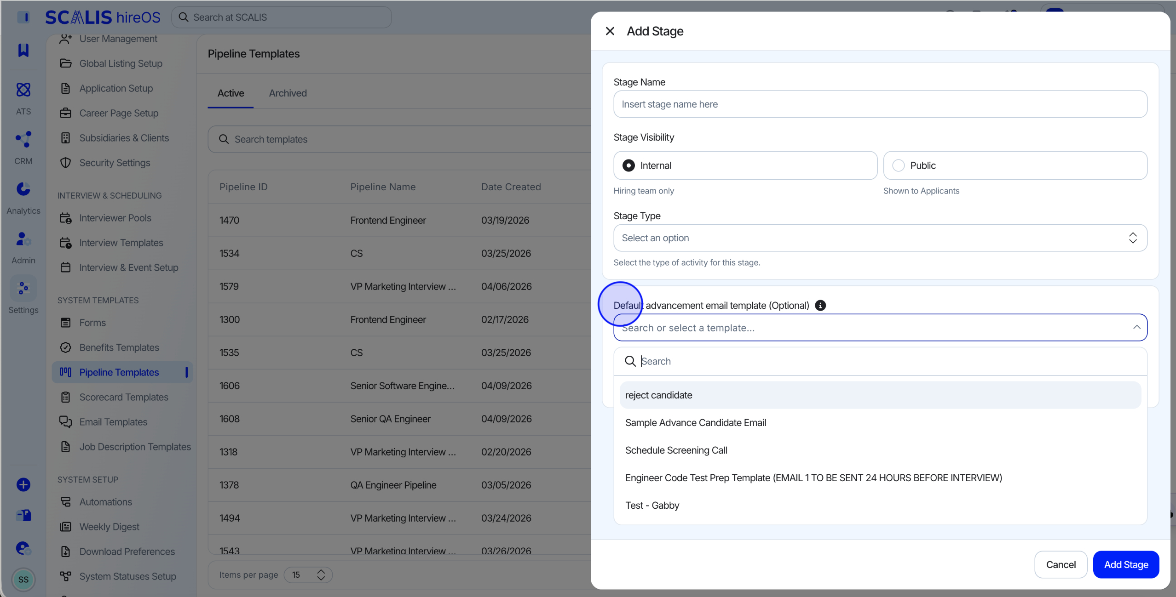Choose 'Sample Advance Candidate Email' option

pos(880,423)
